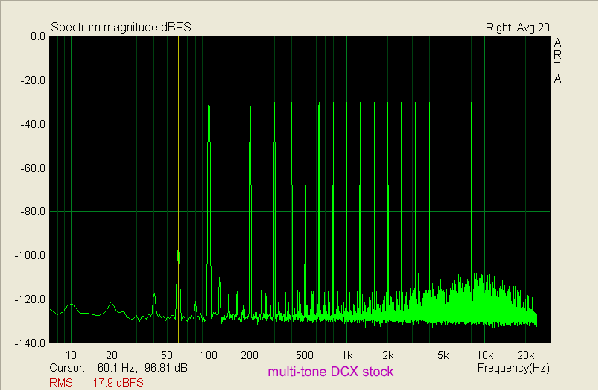Click the '-20.0' y-axis label

point(33,80)
